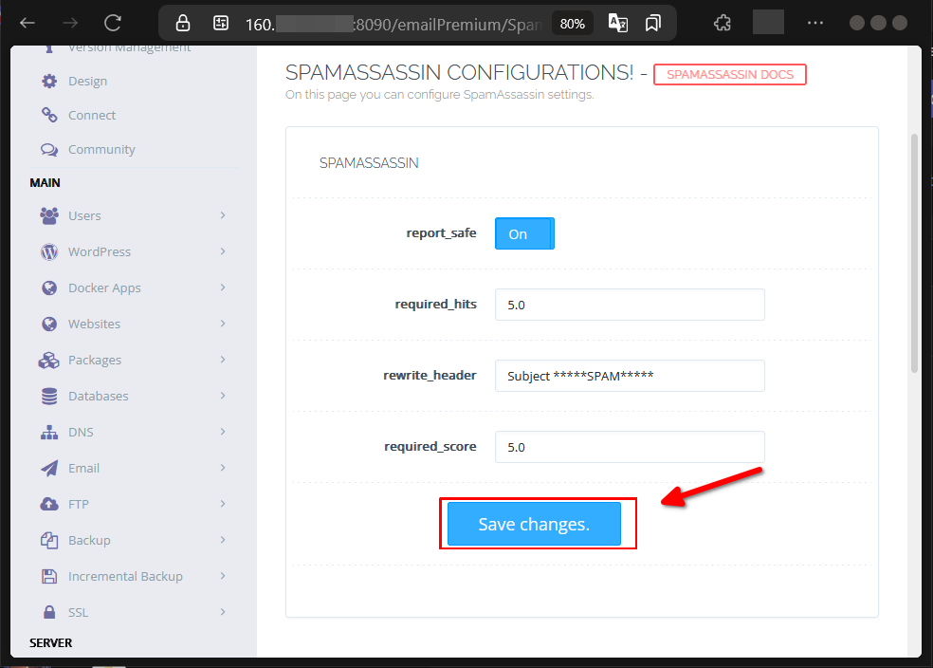Expand the FTP menu chevron
This screenshot has width=933, height=668.
223,504
